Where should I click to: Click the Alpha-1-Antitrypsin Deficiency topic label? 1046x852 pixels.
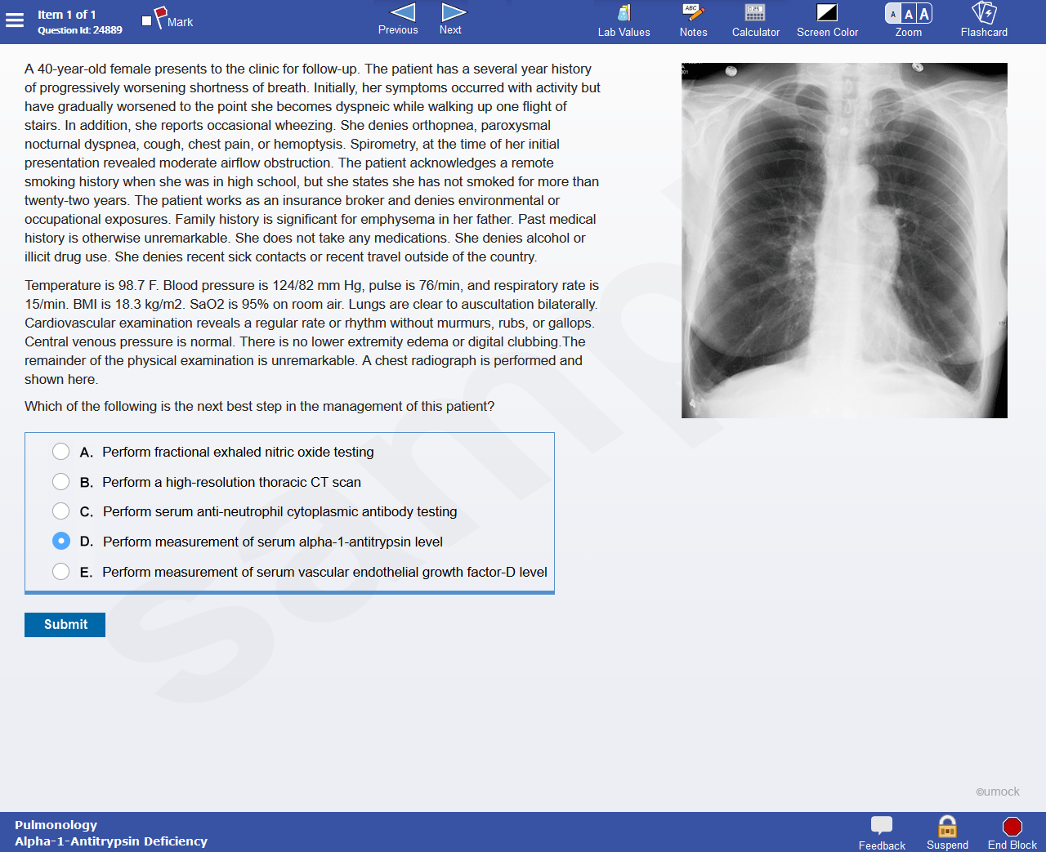(x=111, y=841)
